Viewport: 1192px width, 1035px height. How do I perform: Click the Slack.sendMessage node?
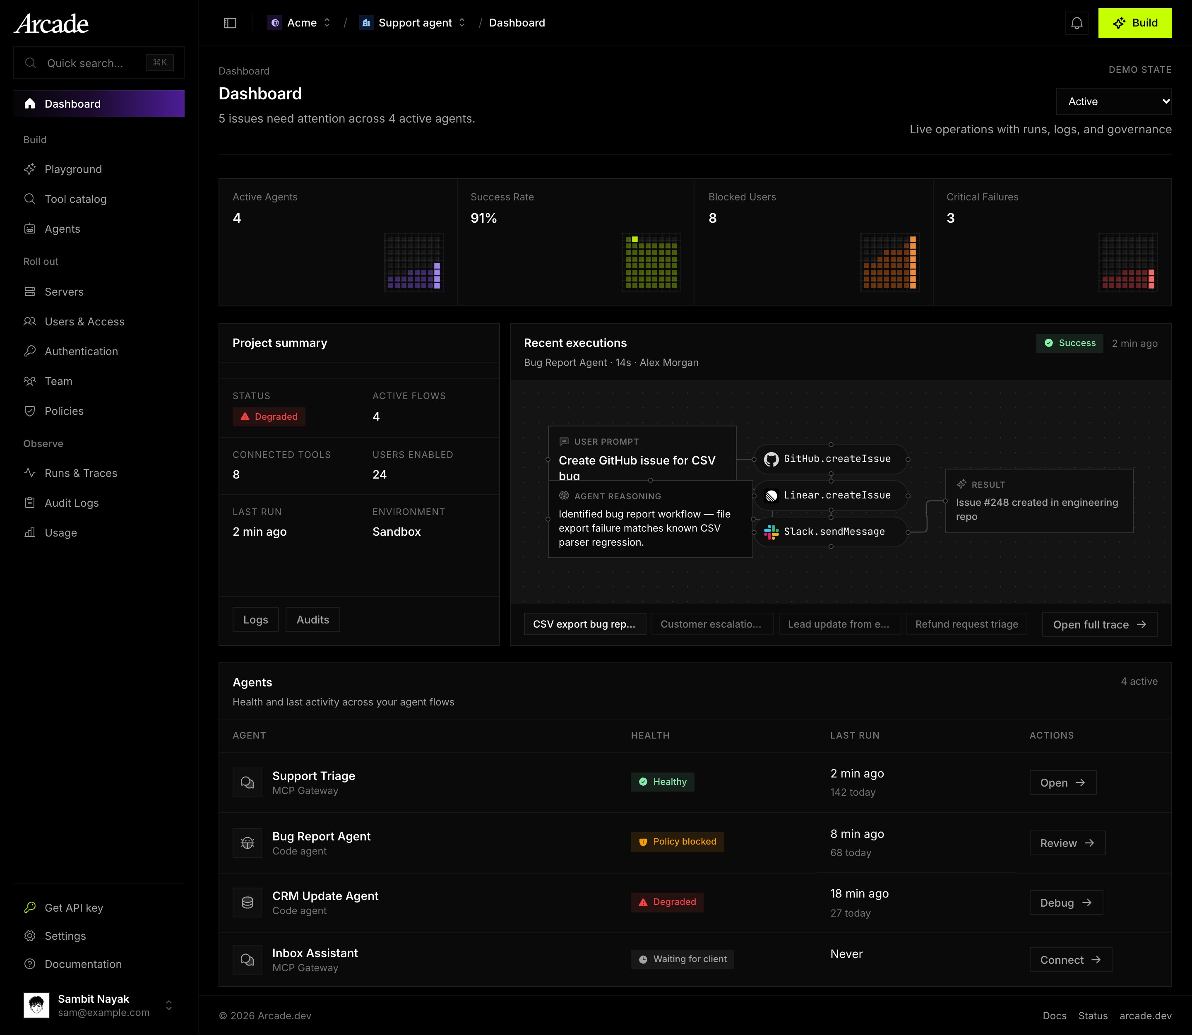[x=831, y=532]
